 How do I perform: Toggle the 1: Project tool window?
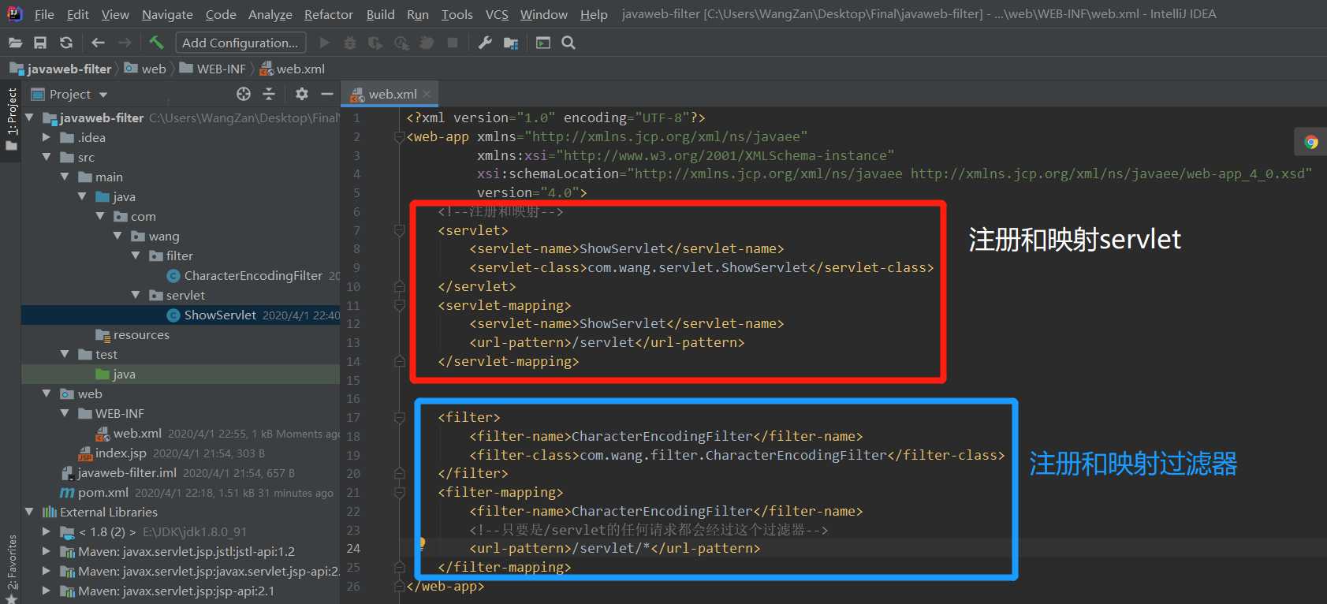(x=11, y=120)
